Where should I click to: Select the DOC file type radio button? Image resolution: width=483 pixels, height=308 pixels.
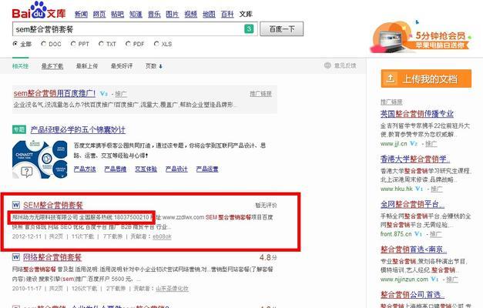tap(43, 45)
